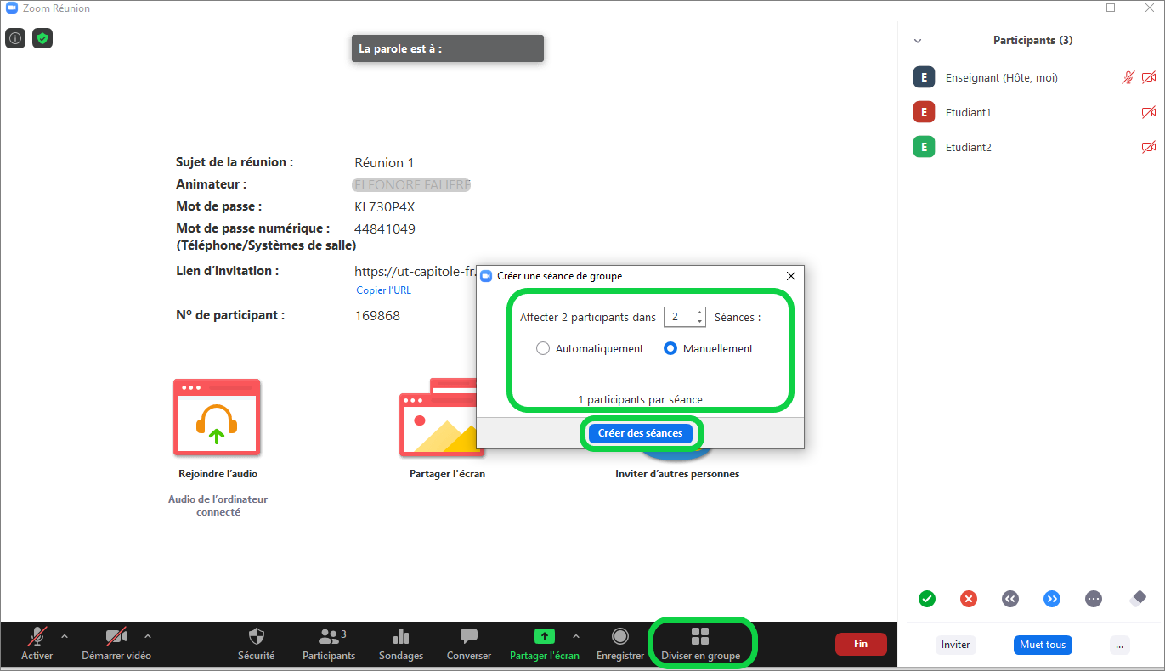Open Diviser en groupe breakout rooms
This screenshot has width=1165, height=671.
(700, 645)
